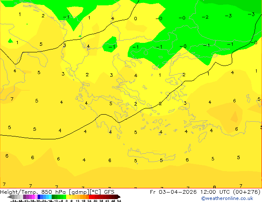Select the "GFS" model label

[109, 192]
